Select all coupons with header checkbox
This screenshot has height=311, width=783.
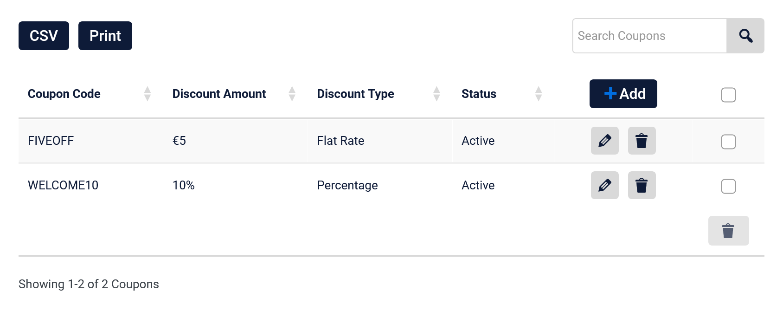coord(728,95)
